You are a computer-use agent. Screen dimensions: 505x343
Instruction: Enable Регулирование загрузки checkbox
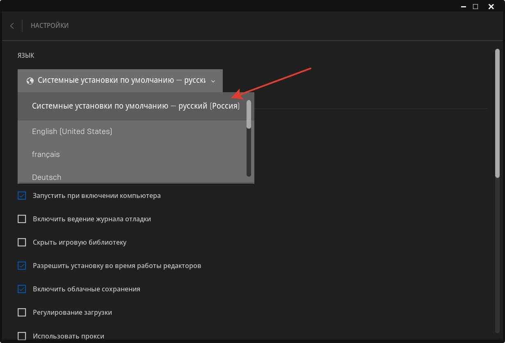click(22, 313)
